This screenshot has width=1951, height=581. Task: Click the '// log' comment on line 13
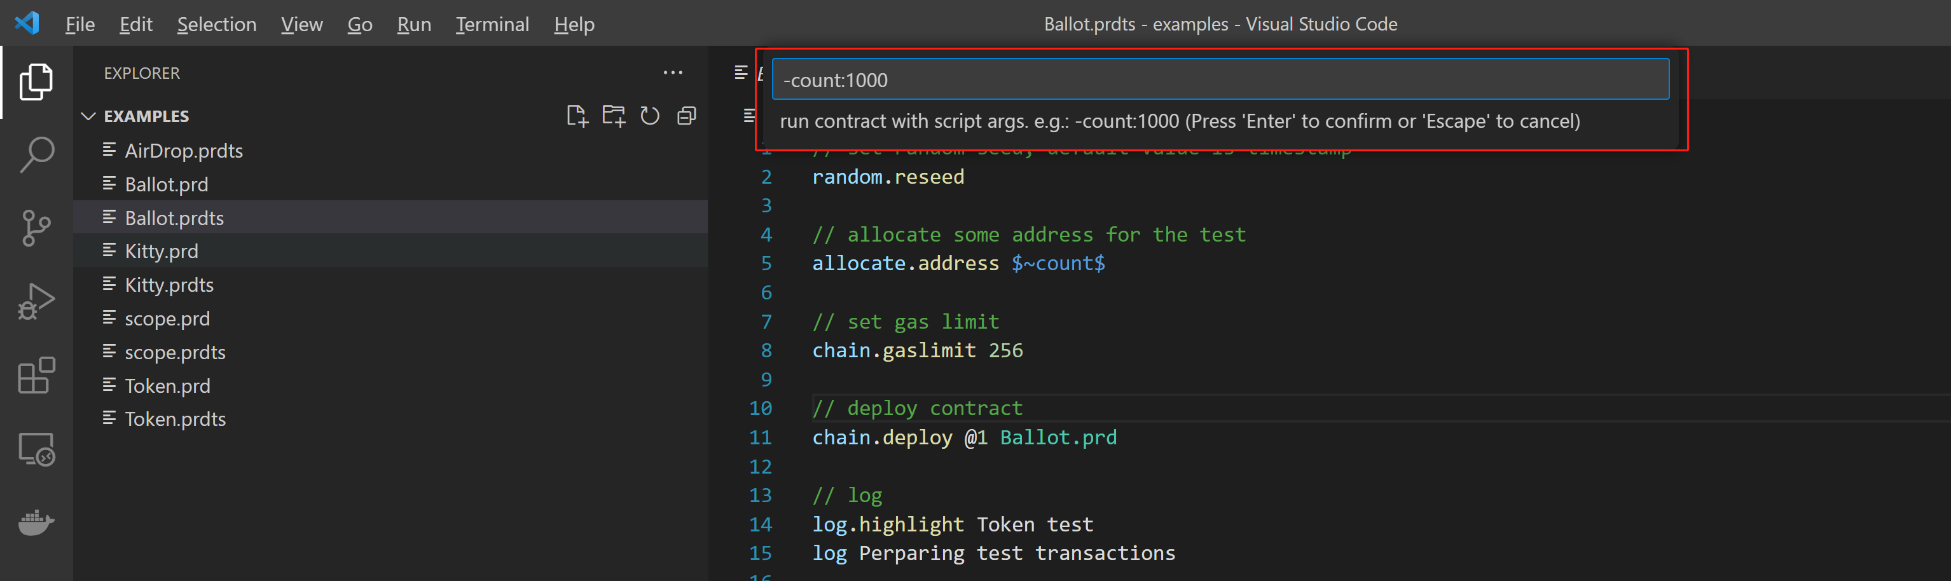[847, 495]
